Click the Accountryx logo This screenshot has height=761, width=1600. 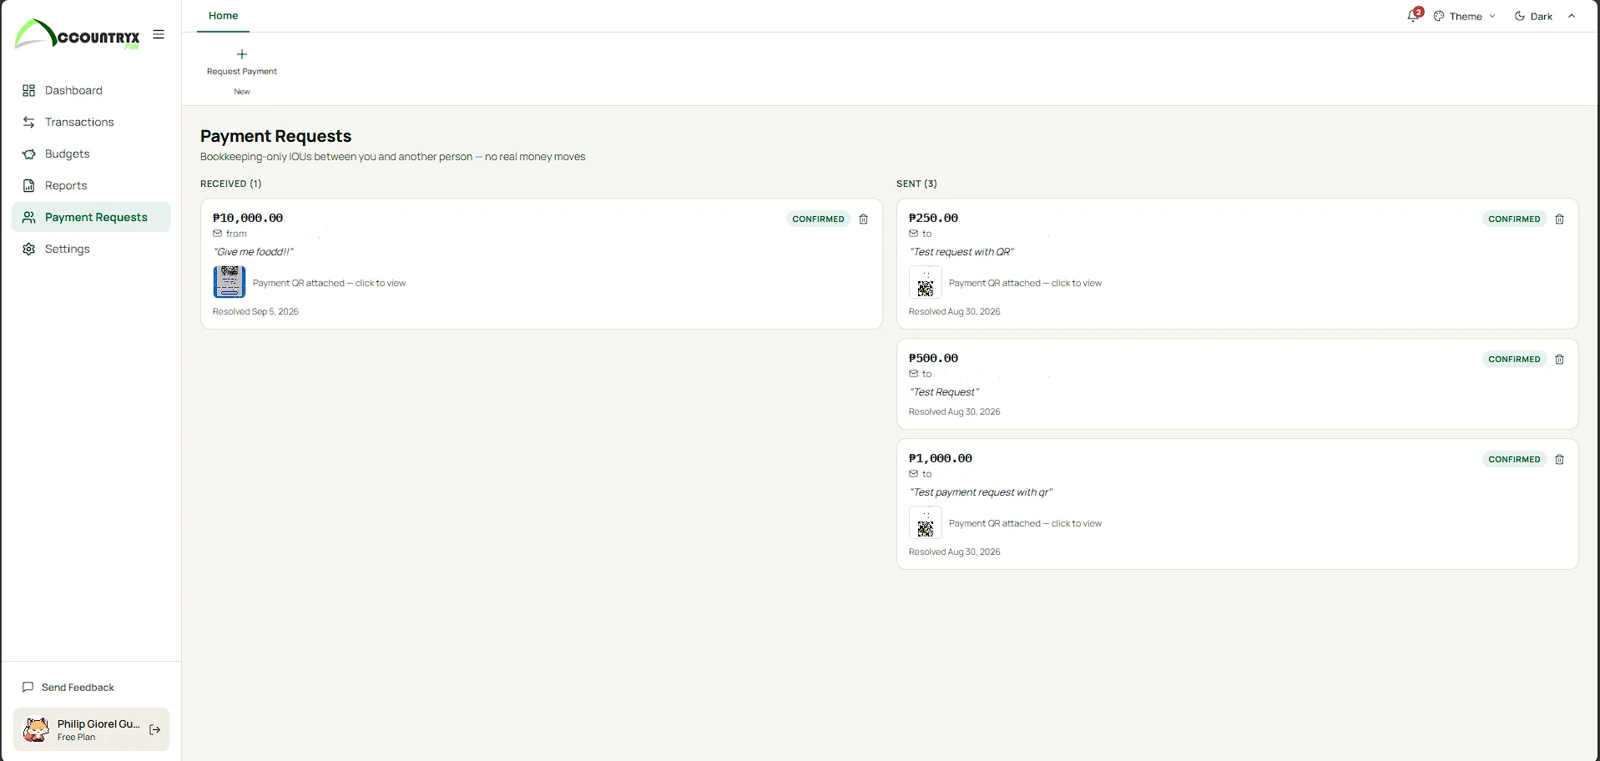[x=78, y=34]
